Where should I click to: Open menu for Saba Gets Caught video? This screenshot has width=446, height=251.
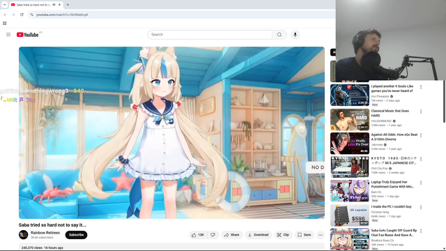[421, 231]
